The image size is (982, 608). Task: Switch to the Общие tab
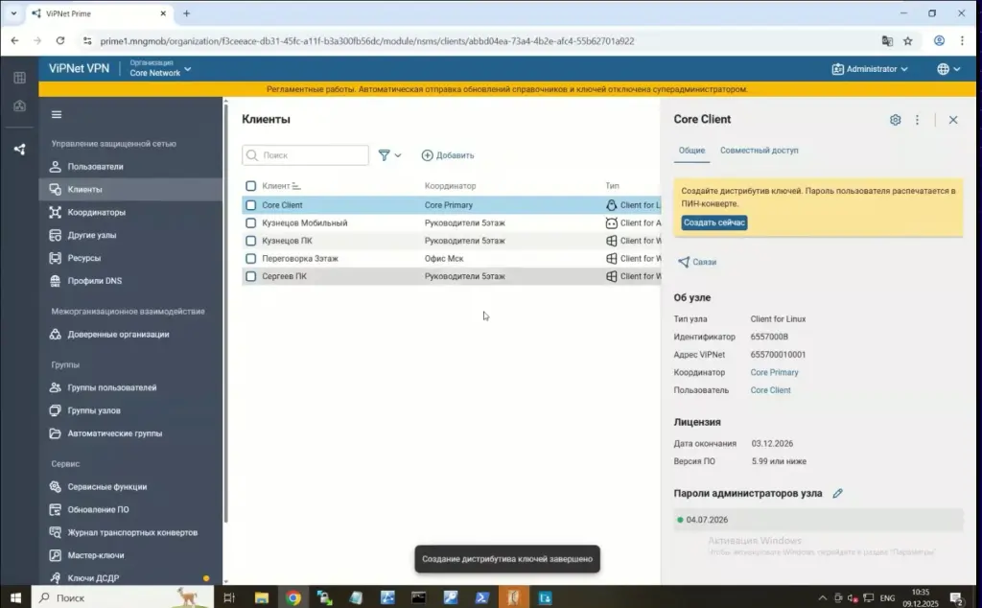[x=691, y=151]
